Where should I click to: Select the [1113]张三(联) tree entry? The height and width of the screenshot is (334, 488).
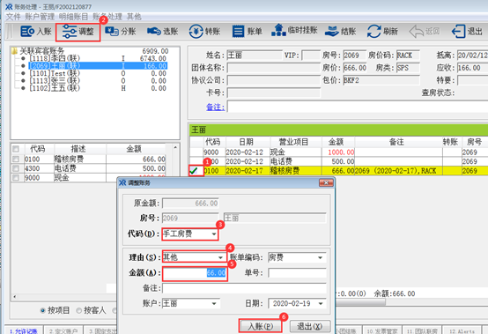[55, 80]
